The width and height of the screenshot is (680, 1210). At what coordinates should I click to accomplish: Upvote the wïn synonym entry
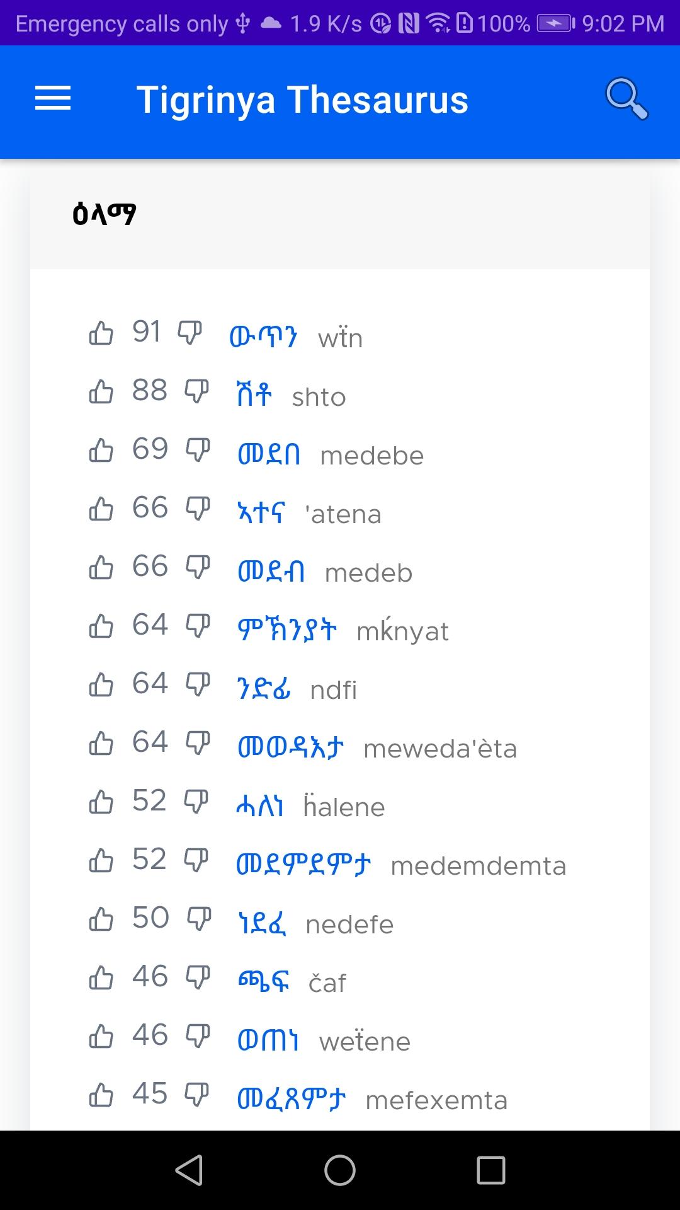[x=101, y=333]
